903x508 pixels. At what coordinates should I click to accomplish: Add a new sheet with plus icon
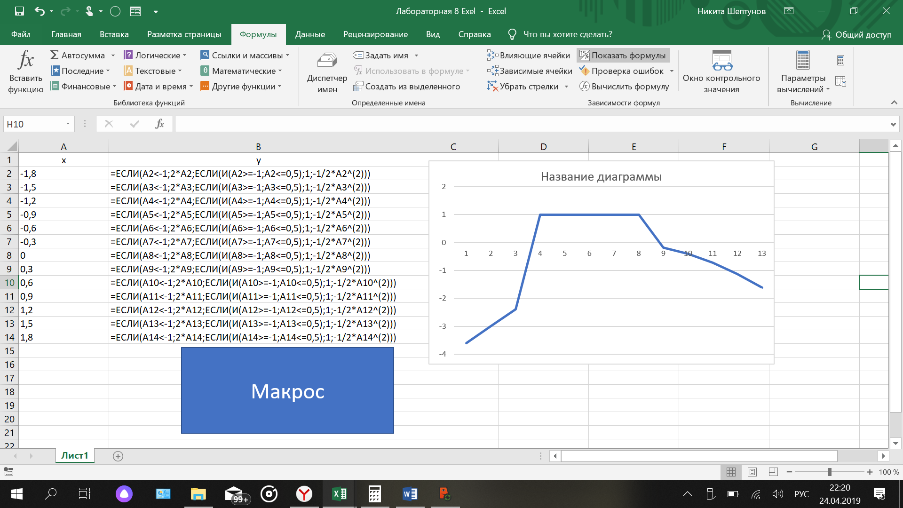point(118,456)
